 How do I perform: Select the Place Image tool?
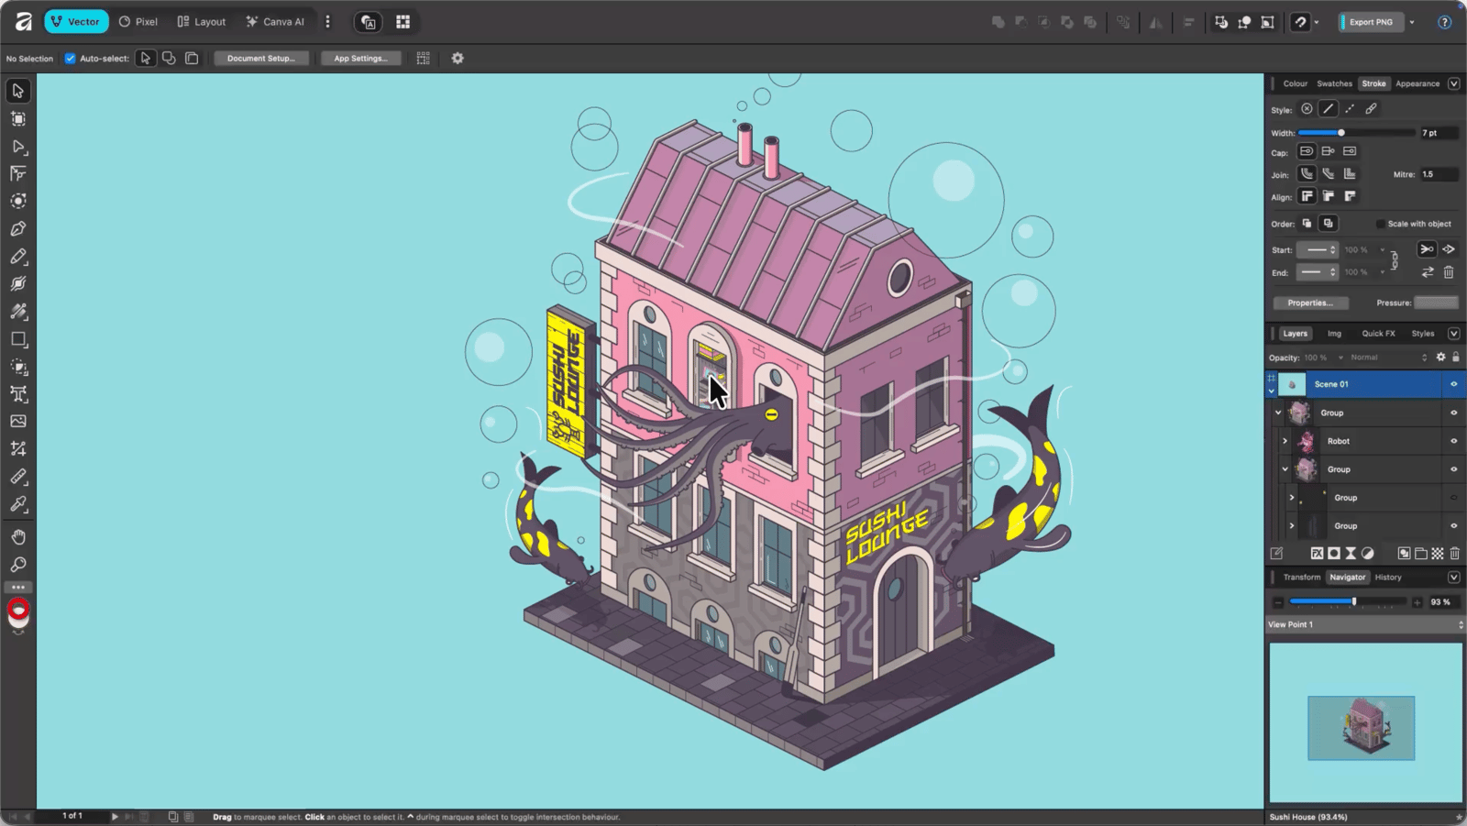click(18, 422)
